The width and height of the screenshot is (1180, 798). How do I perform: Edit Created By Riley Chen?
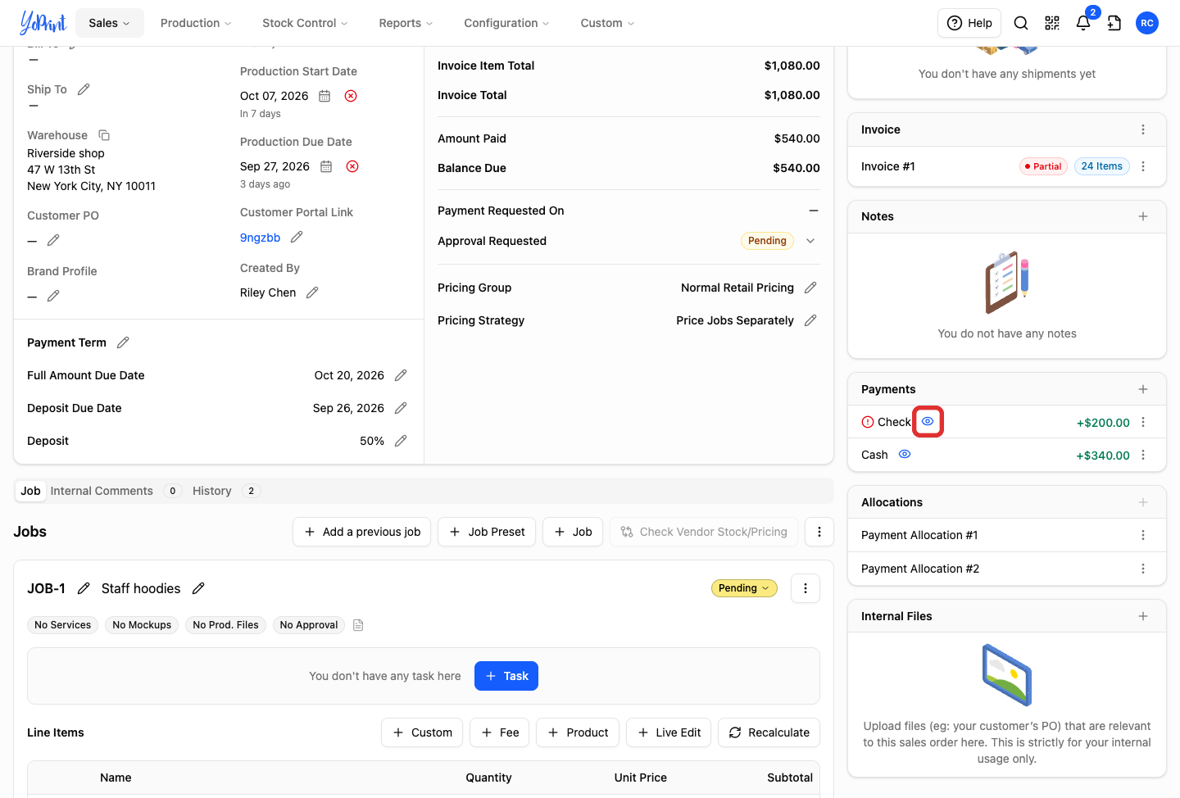pyautogui.click(x=312, y=292)
